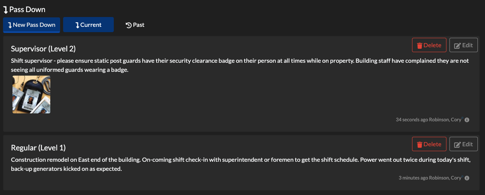Switch to the Current pass downs tab

[88, 25]
